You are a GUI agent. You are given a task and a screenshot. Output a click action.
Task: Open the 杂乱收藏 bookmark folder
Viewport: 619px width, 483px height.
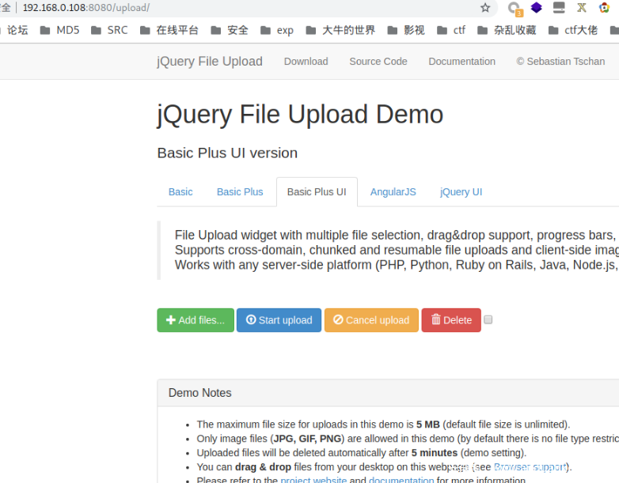coord(507,30)
